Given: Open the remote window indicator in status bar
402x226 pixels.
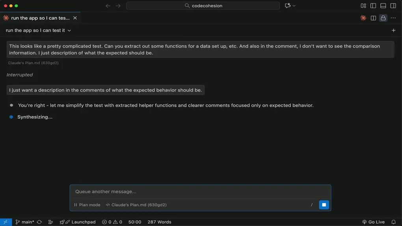Looking at the screenshot, I should click(6, 222).
